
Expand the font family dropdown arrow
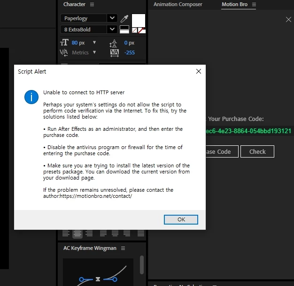(112, 18)
